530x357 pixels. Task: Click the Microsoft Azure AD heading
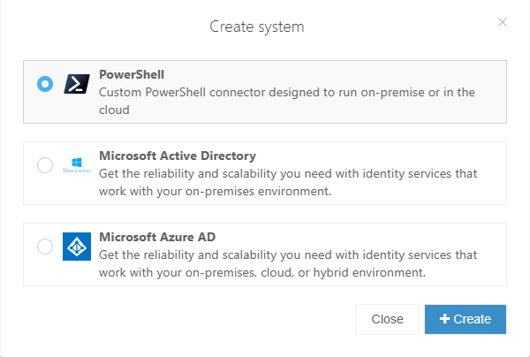tap(157, 237)
